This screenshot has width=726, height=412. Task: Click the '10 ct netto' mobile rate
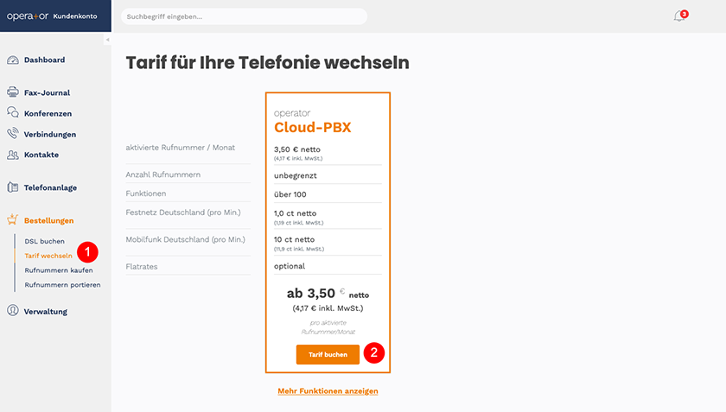pos(294,239)
